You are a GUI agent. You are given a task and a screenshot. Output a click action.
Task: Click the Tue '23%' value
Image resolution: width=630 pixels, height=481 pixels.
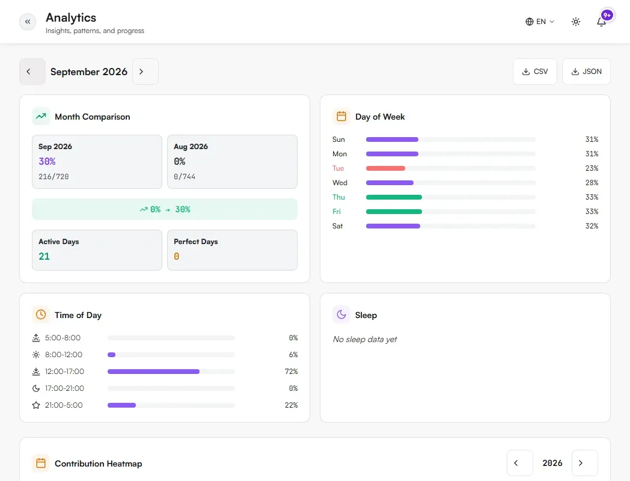[x=592, y=168]
